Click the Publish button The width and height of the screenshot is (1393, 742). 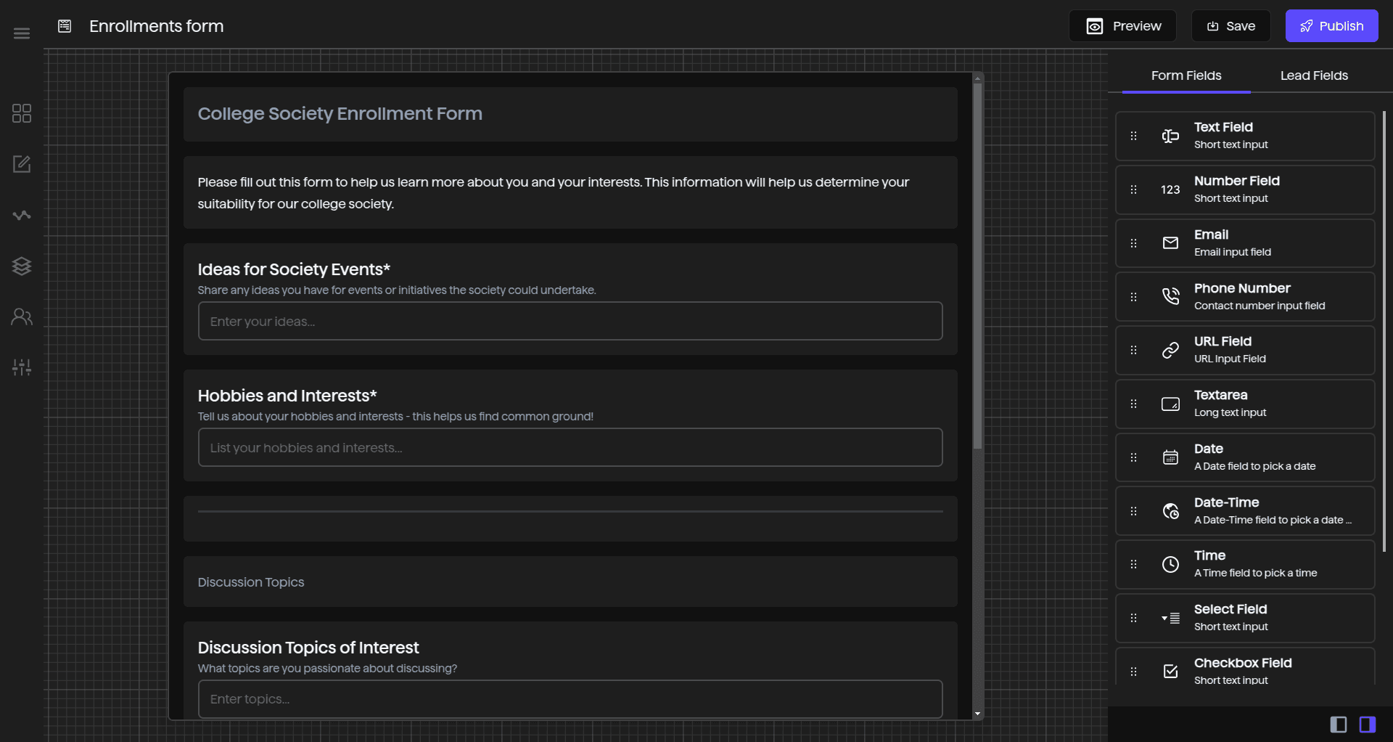point(1331,26)
